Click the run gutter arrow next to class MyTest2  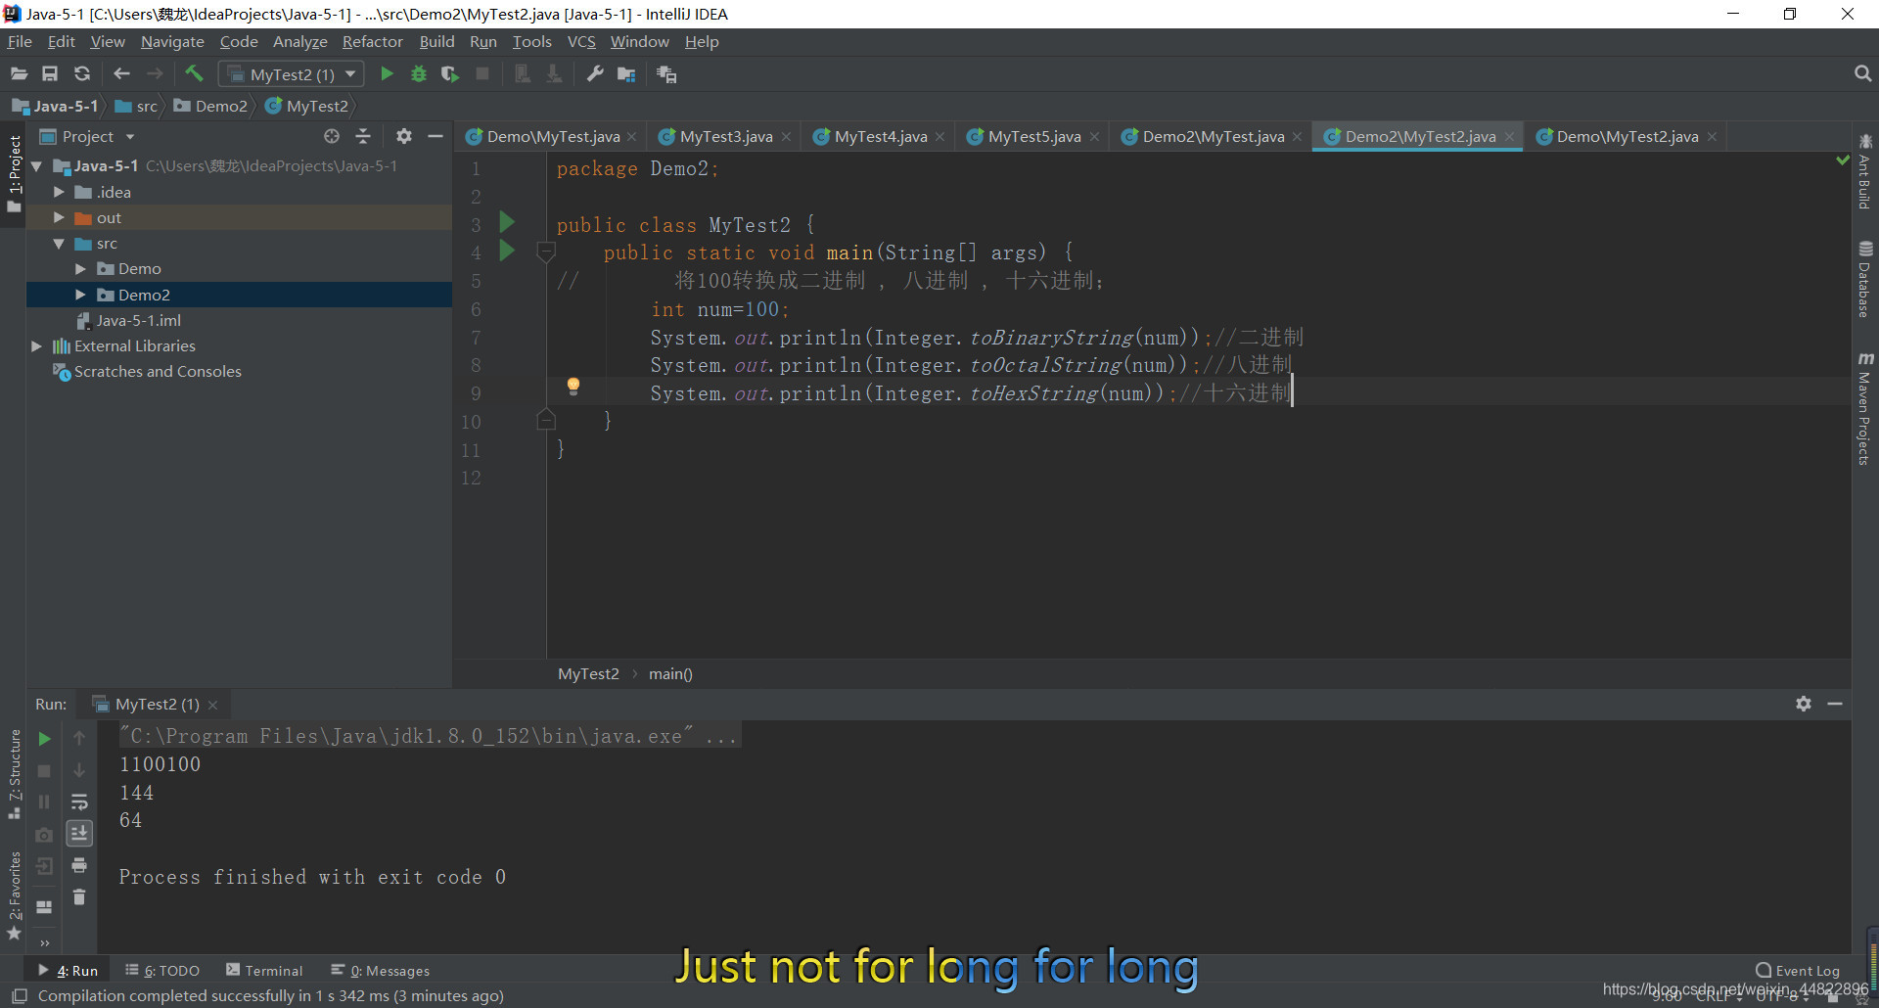click(507, 222)
